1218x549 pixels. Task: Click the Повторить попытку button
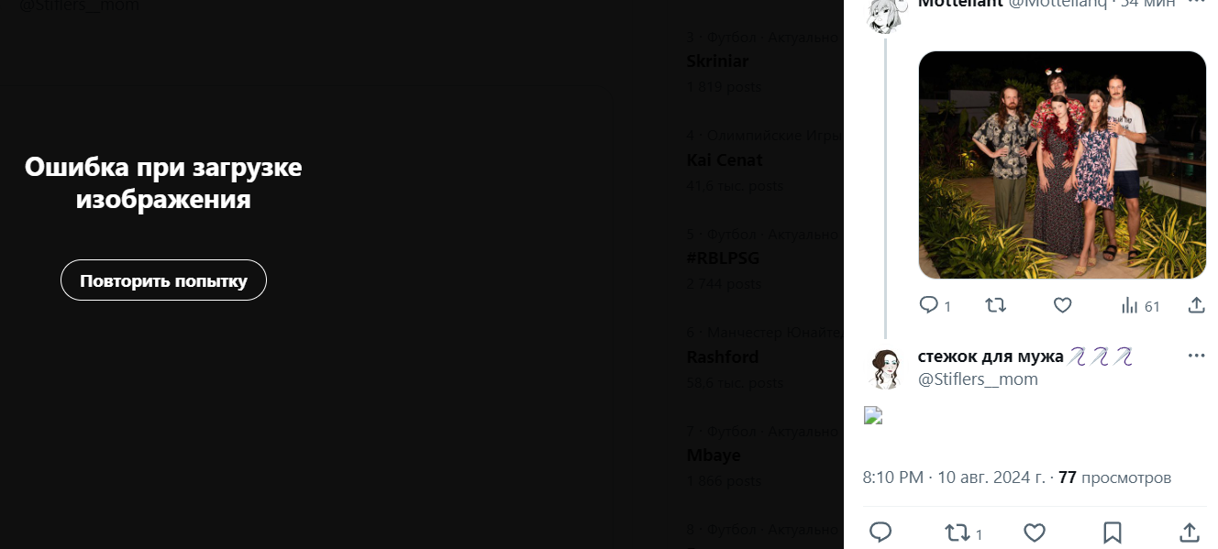[163, 280]
